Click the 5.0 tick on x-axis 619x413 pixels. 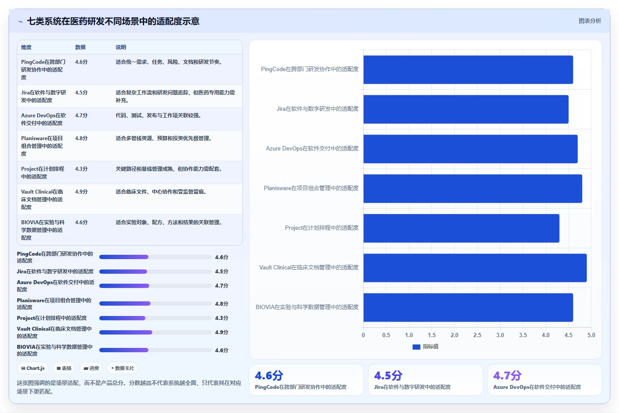pos(591,335)
